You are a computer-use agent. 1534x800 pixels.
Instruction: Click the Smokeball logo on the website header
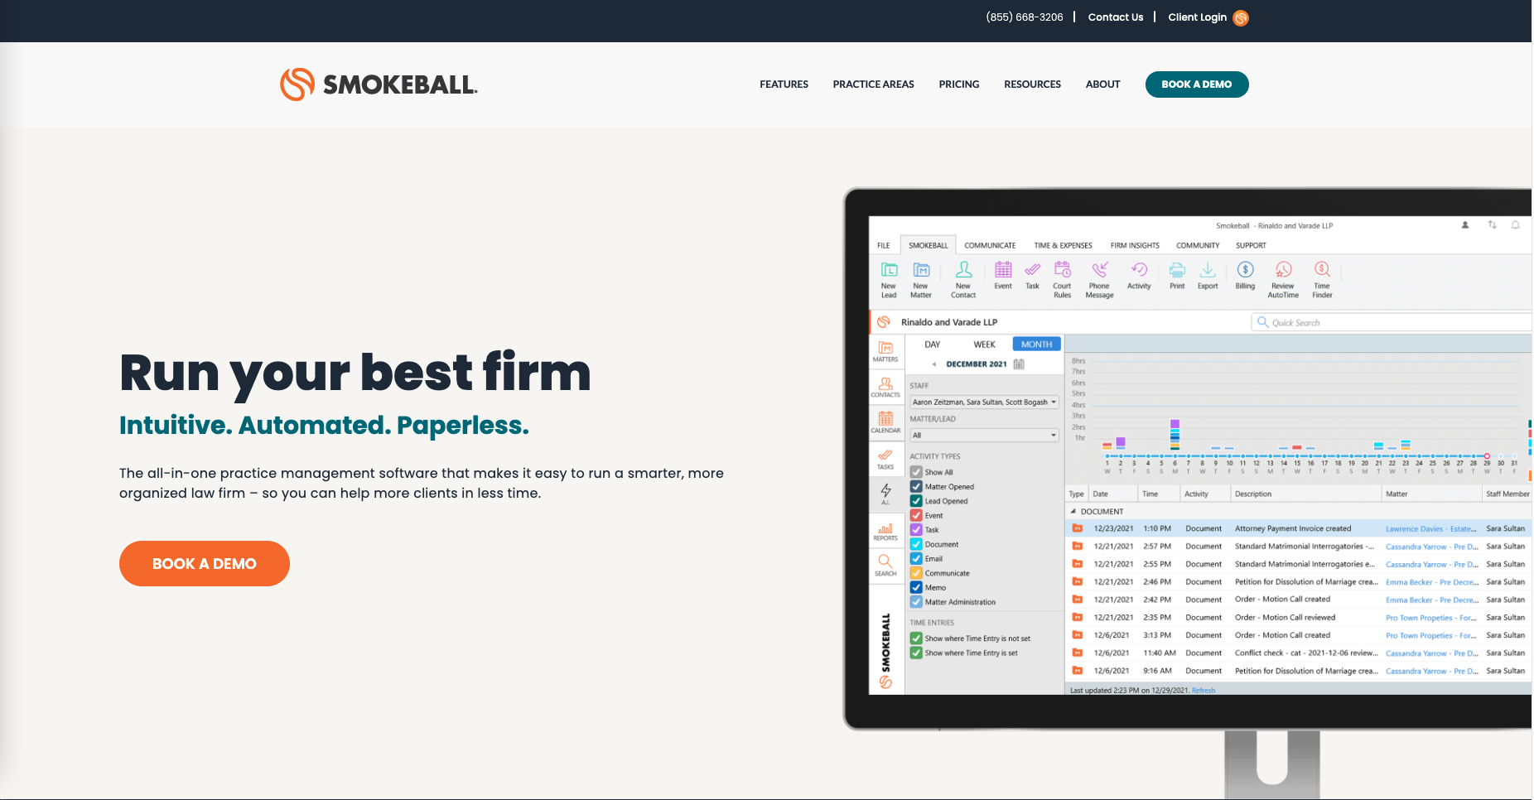pyautogui.click(x=379, y=84)
